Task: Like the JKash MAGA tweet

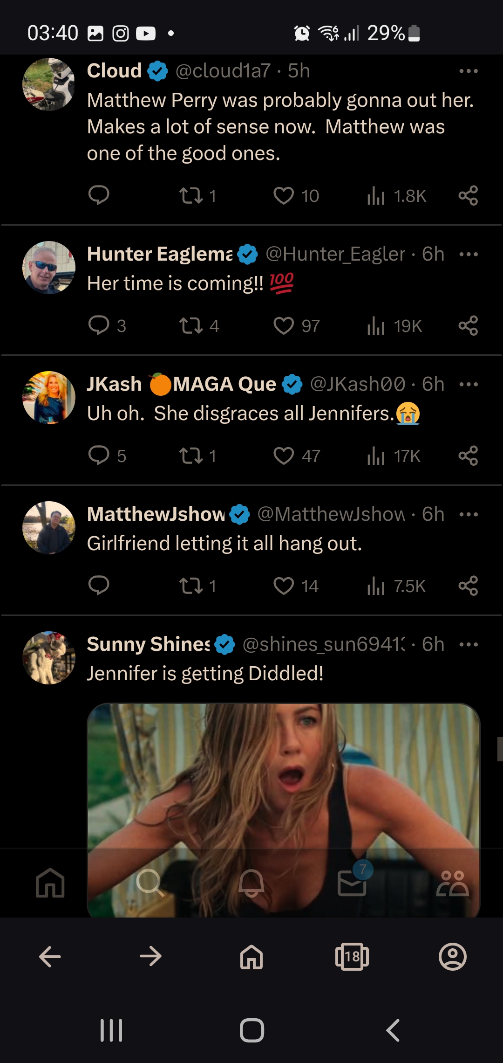Action: click(x=284, y=456)
